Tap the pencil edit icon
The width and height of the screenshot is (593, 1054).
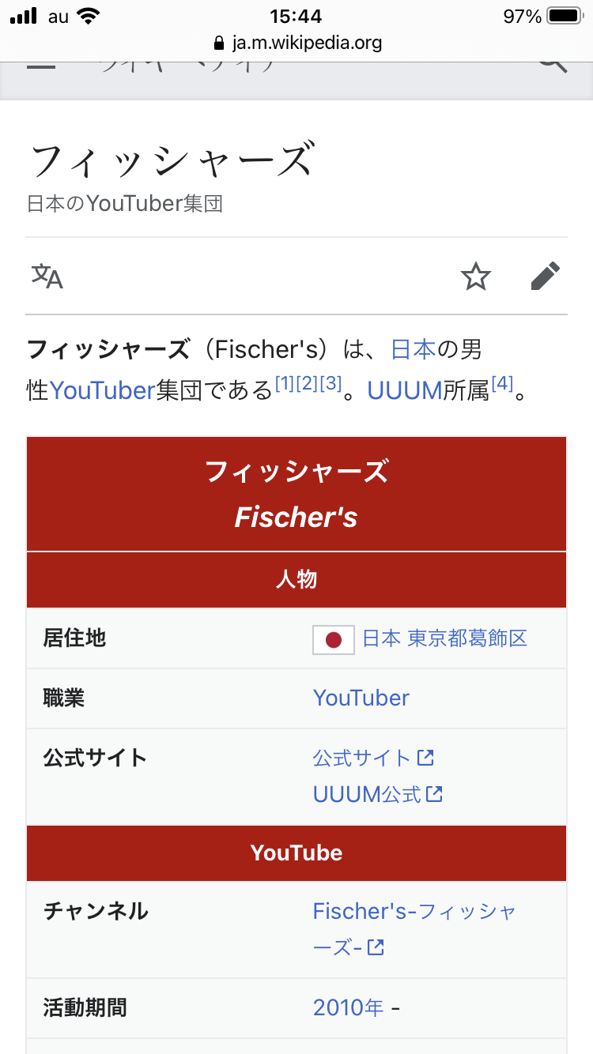pos(545,277)
